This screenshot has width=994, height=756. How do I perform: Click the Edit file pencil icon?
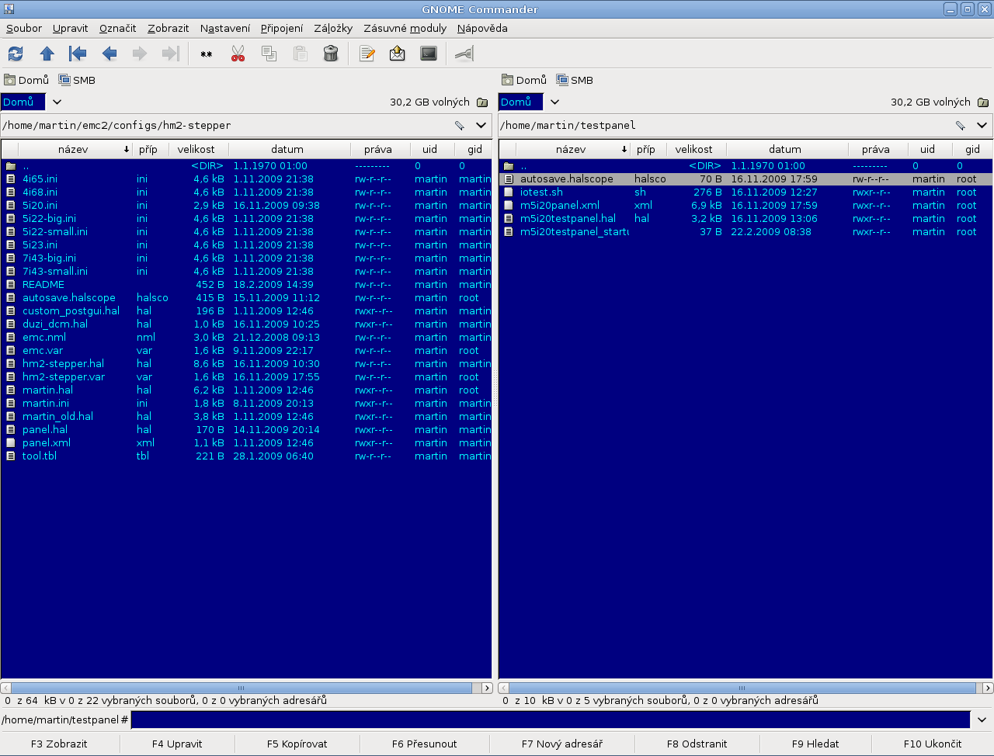[367, 54]
